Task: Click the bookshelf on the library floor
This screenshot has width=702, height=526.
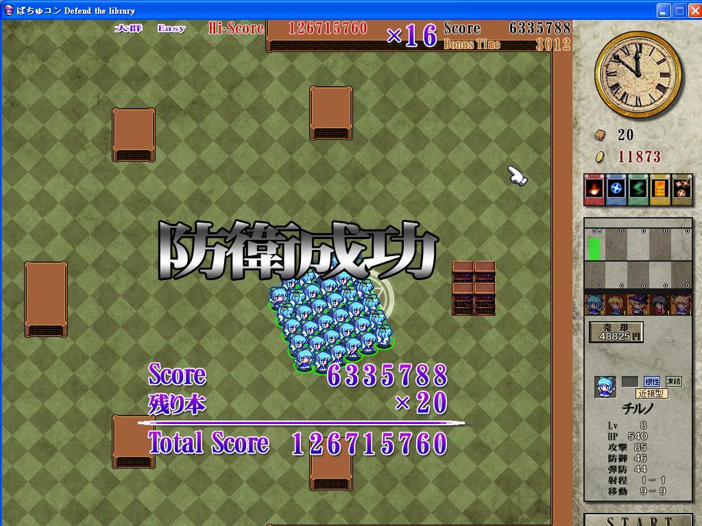Action: (474, 288)
